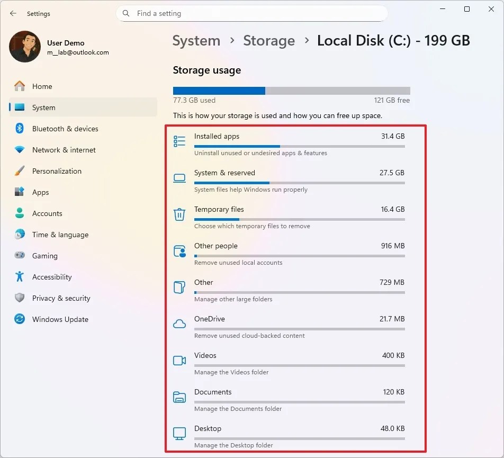Go back with the arrow button

13,13
